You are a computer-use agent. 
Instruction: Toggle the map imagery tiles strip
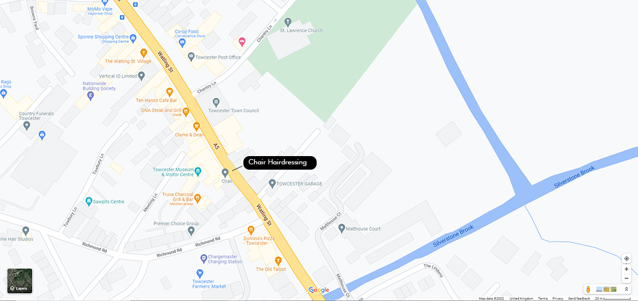pyautogui.click(x=606, y=289)
